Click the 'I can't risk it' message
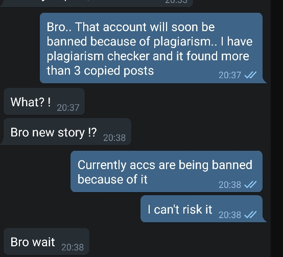The width and height of the screenshot is (283, 257). click(202, 209)
